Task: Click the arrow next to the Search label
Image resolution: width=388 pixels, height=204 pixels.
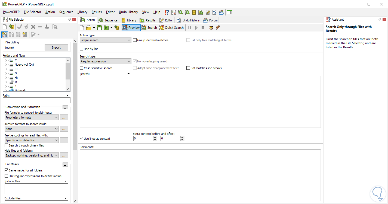Action: point(128,74)
